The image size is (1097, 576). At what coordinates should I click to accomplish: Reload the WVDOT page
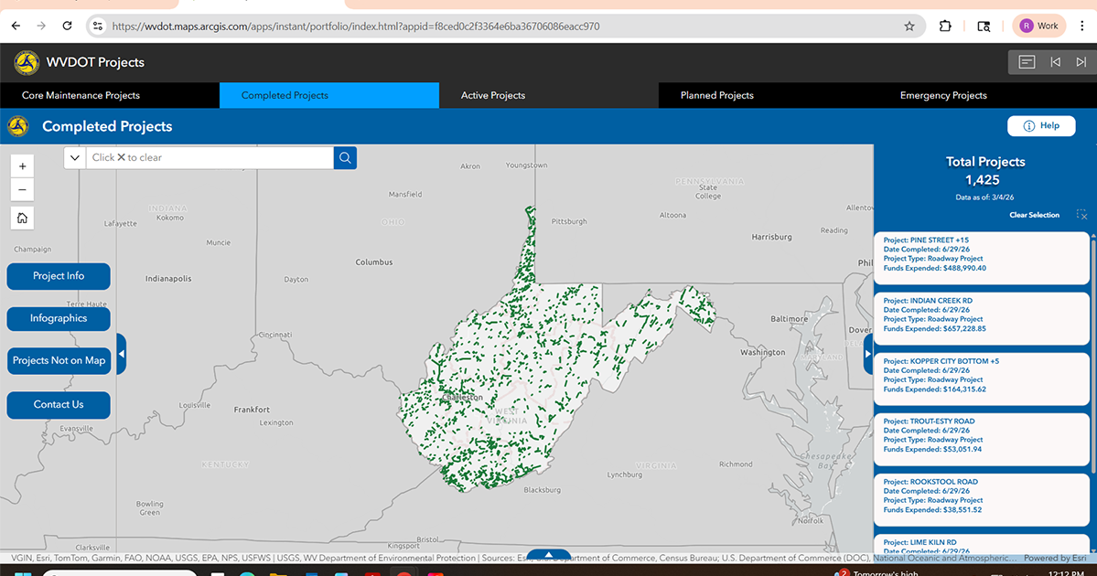67,26
